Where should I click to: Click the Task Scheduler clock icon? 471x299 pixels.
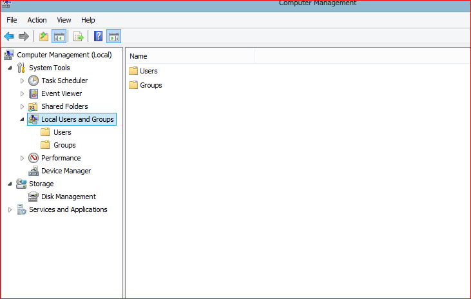coord(34,81)
